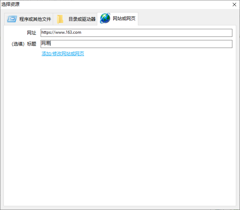
Task: Switch to the 目录或驱动器 tab
Action: coord(75,19)
